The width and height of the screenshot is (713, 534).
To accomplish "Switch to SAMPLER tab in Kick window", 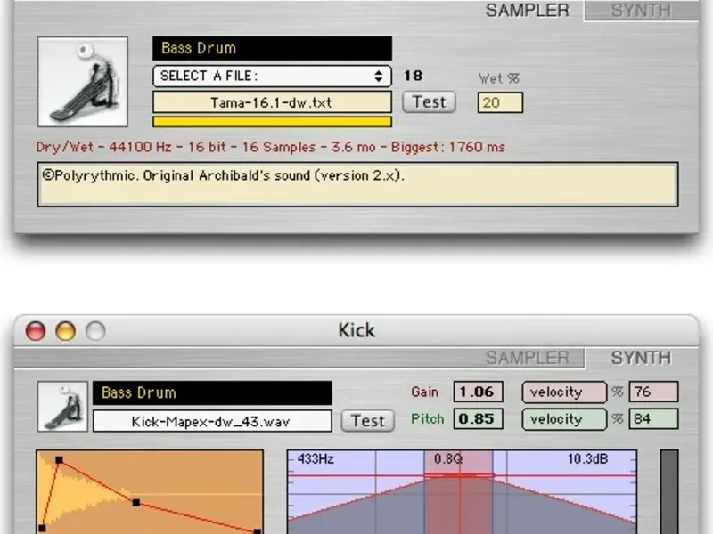I will (x=527, y=358).
